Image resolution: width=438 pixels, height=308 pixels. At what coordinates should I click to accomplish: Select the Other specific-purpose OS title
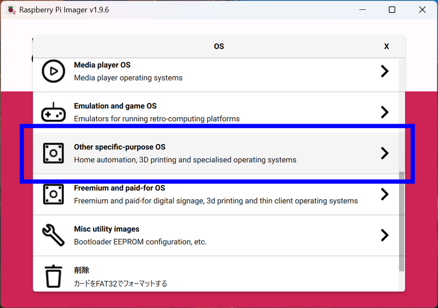click(120, 147)
